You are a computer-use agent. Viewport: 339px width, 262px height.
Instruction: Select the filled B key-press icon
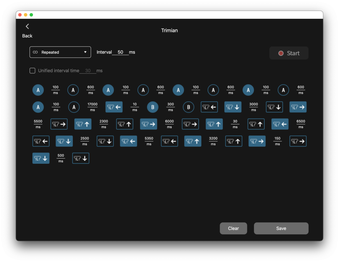153,107
